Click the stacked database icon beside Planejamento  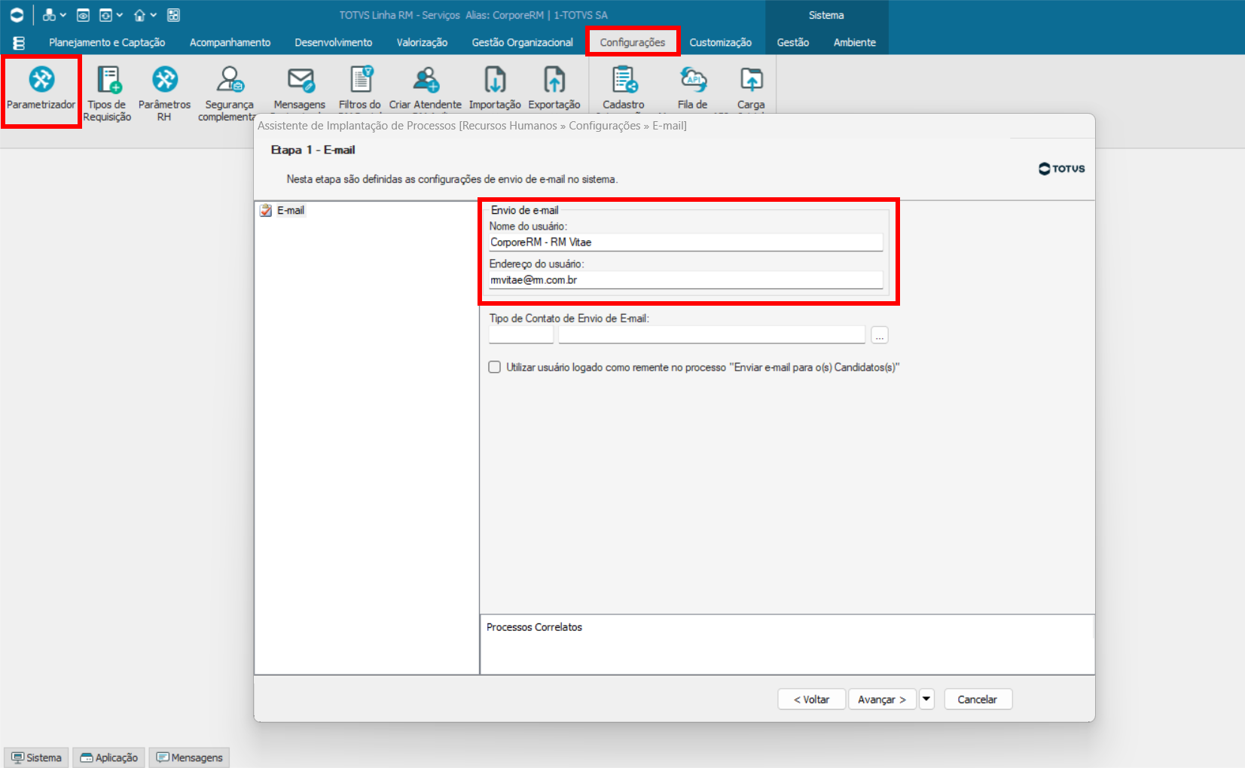19,43
